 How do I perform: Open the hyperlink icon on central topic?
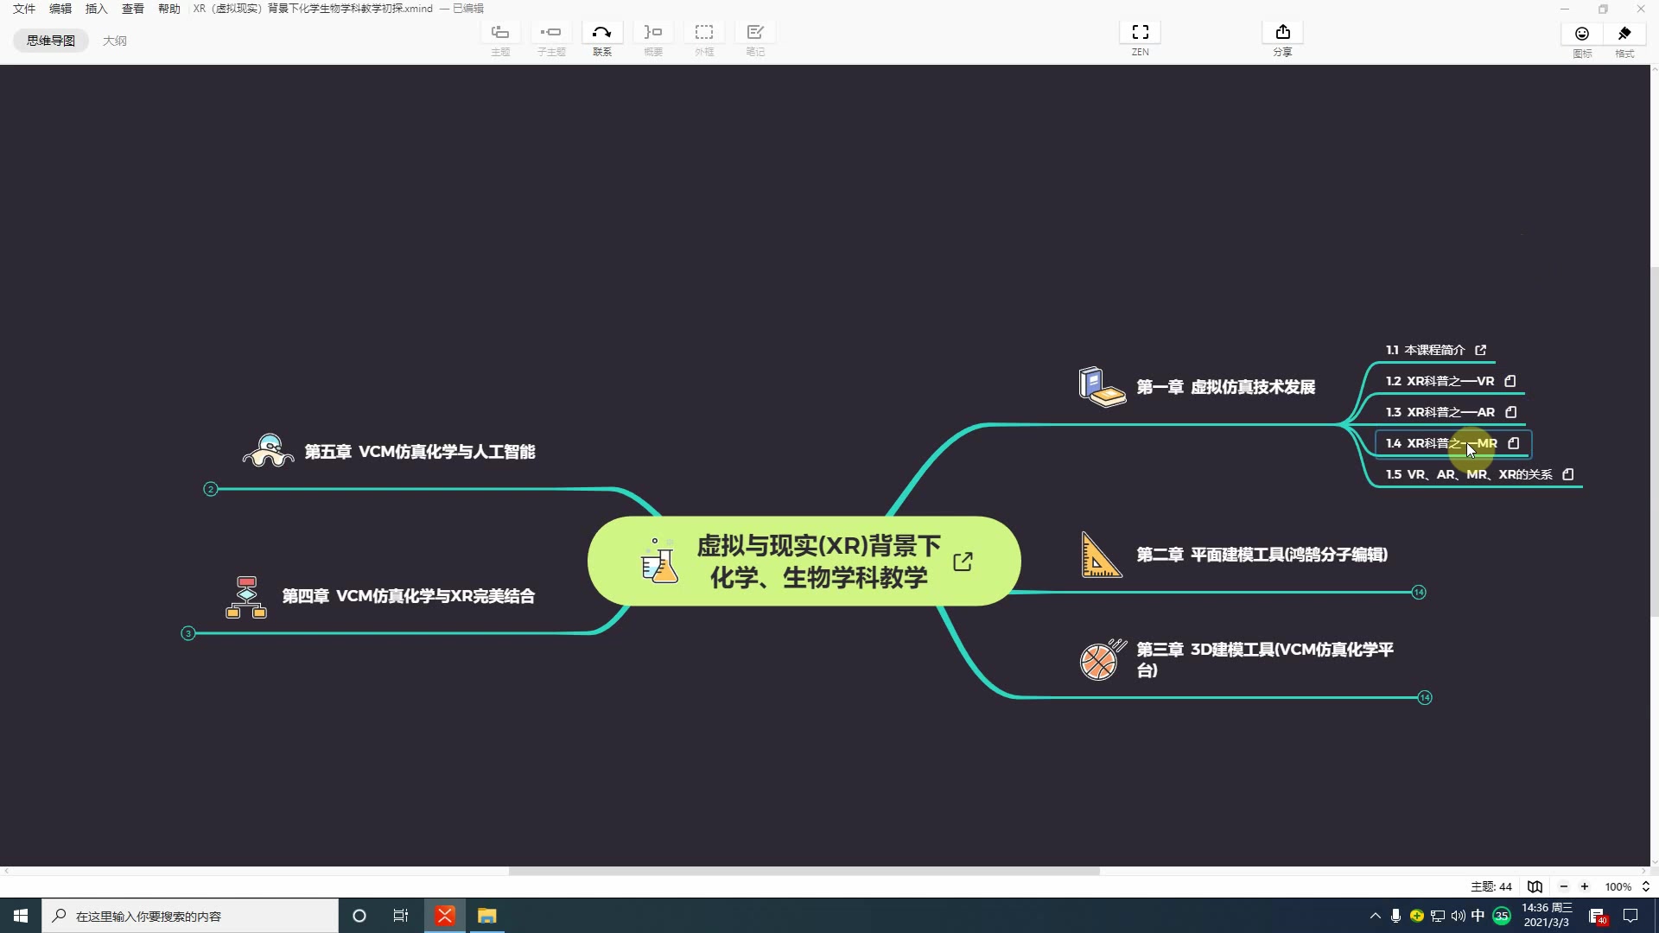click(963, 562)
